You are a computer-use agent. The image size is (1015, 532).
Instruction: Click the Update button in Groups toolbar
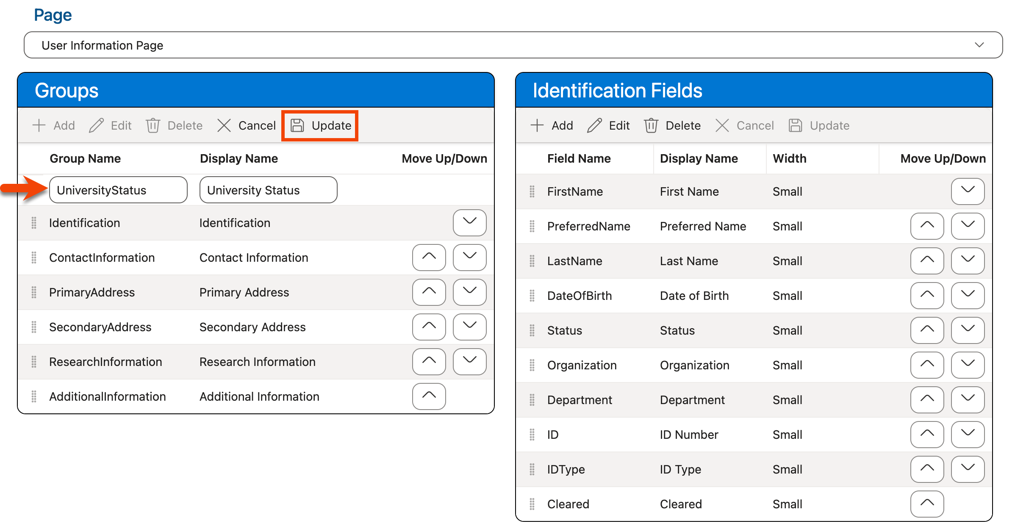(320, 125)
